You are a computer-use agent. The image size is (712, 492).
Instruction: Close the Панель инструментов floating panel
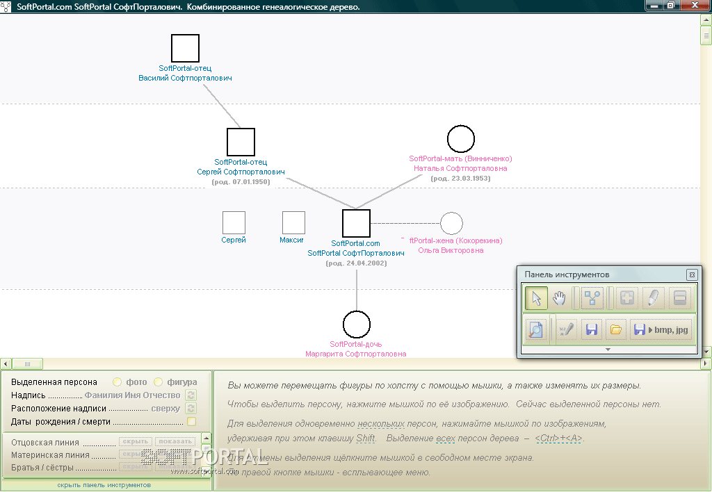[692, 274]
